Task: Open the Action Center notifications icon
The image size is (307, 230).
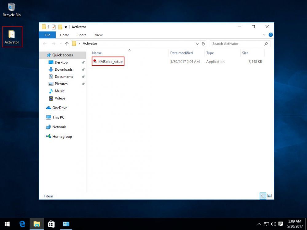Action: coord(281,224)
